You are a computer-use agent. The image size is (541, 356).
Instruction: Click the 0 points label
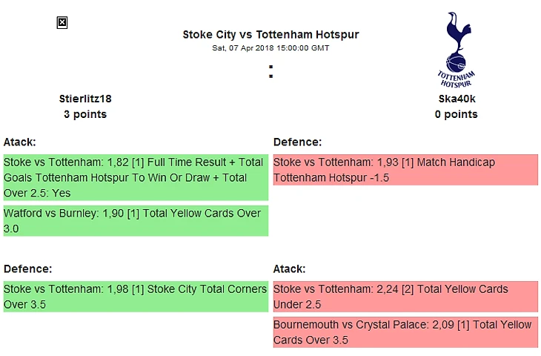click(456, 114)
